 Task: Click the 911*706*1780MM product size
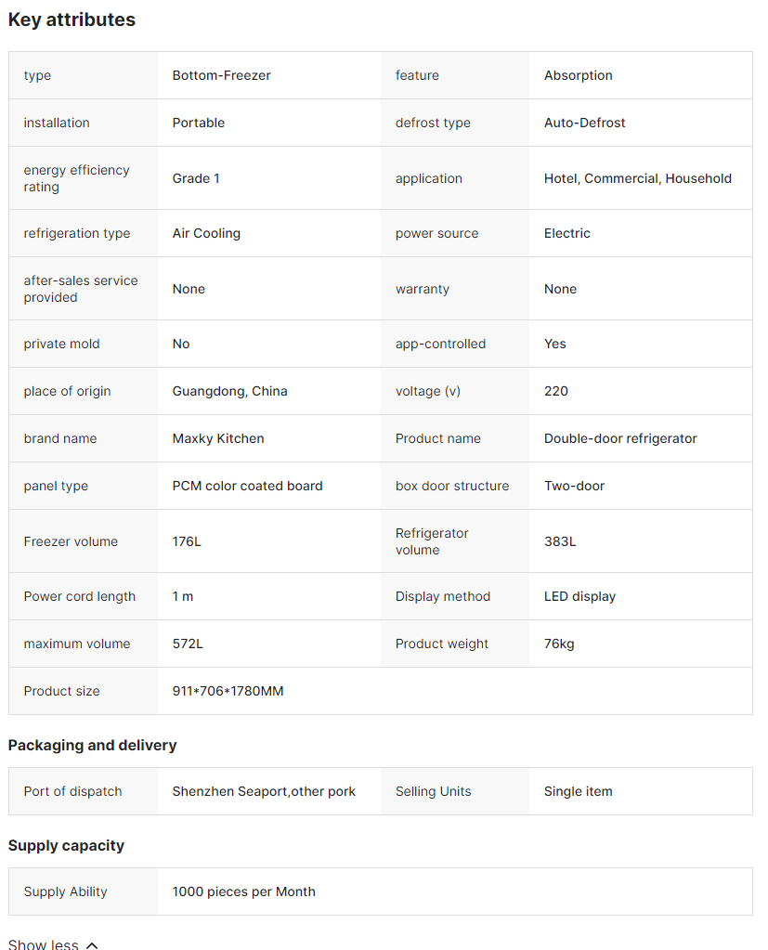(228, 691)
